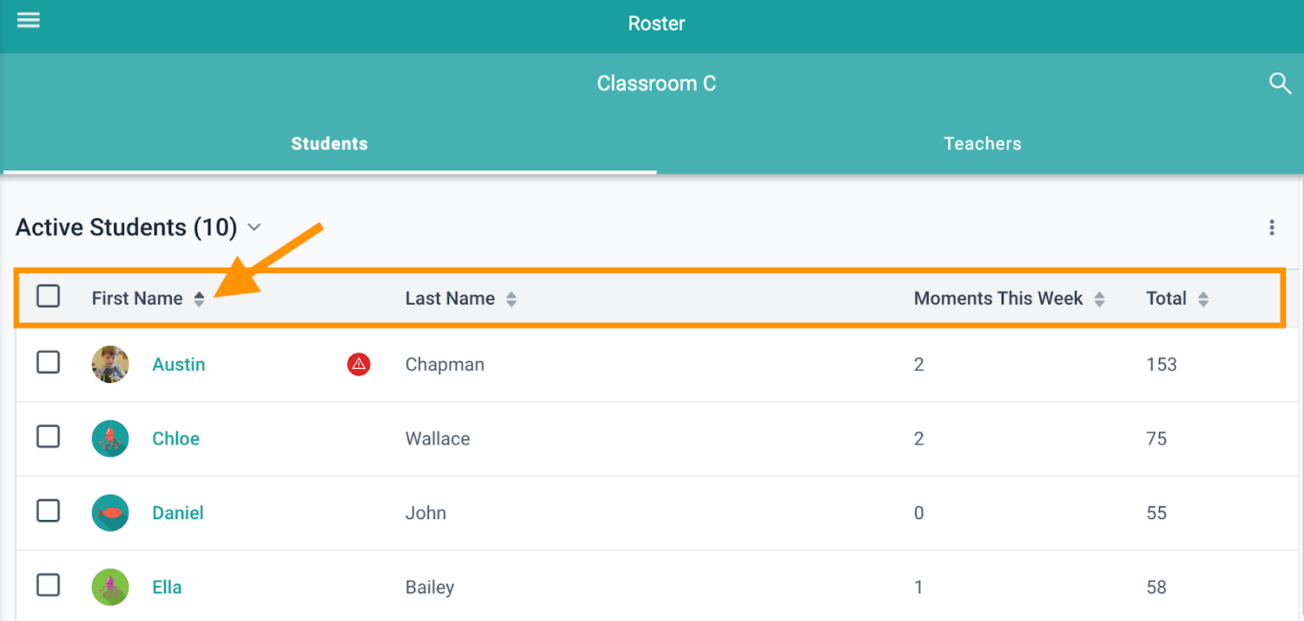Tick the checkbox for Ella Bailey
Viewport: 1304px width, 621px height.
[48, 585]
